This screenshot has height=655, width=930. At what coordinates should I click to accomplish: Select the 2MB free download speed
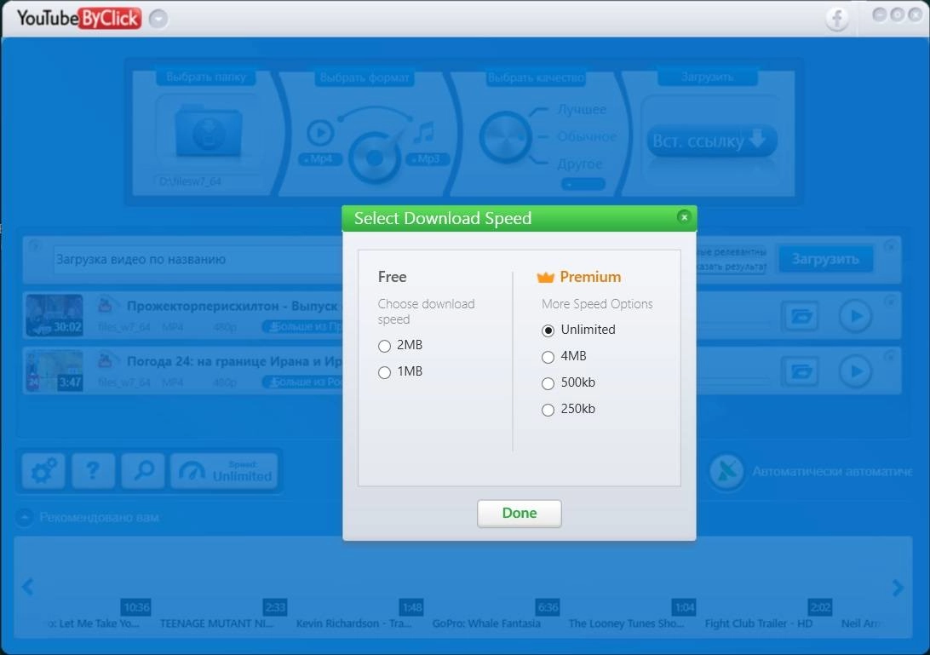(384, 346)
